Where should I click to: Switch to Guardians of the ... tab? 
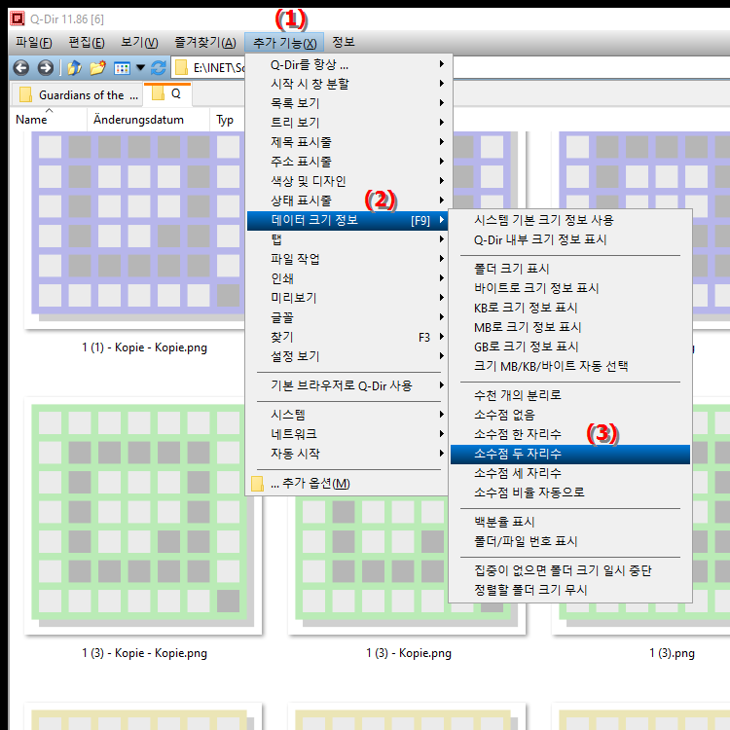[77, 95]
